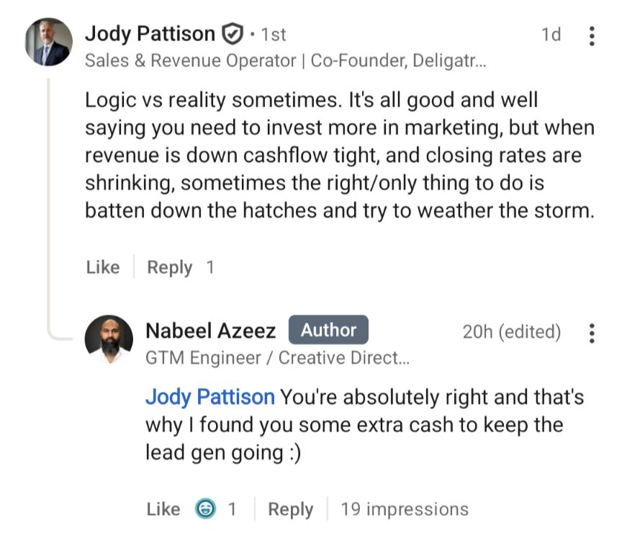The image size is (622, 538).
Task: Select Nabeel Azeez's name
Action: pos(210,330)
